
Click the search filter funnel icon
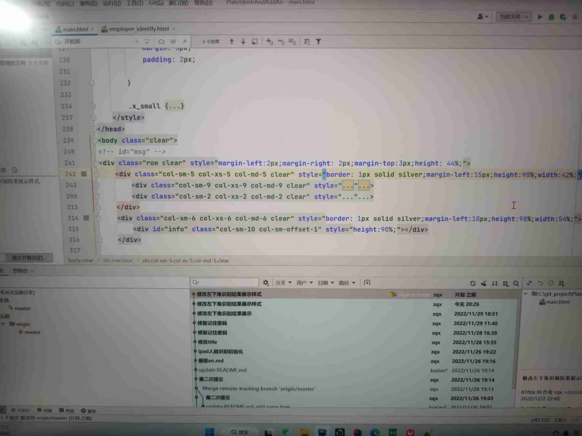(x=318, y=42)
